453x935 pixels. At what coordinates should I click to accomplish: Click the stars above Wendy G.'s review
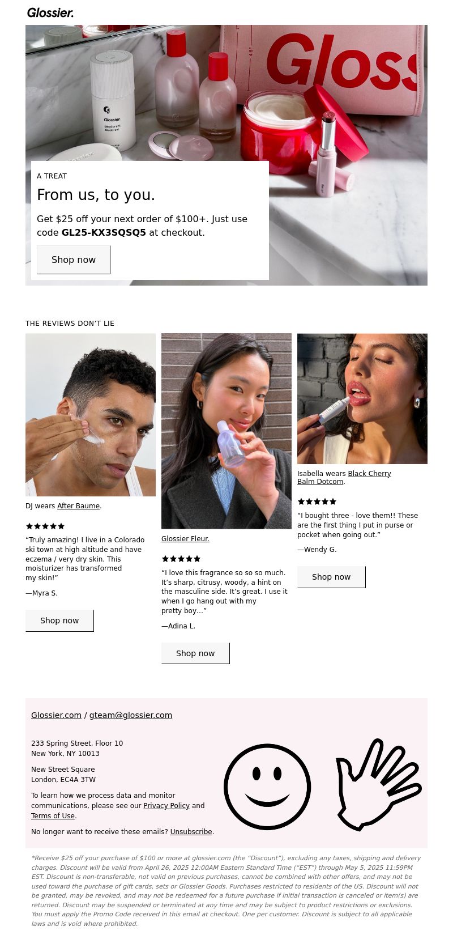tap(317, 501)
